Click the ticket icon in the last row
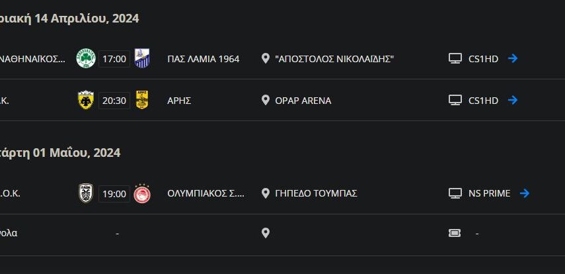This screenshot has height=274, width=565. click(x=455, y=233)
